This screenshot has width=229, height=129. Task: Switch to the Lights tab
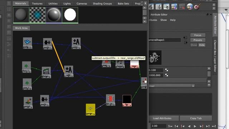67,4
